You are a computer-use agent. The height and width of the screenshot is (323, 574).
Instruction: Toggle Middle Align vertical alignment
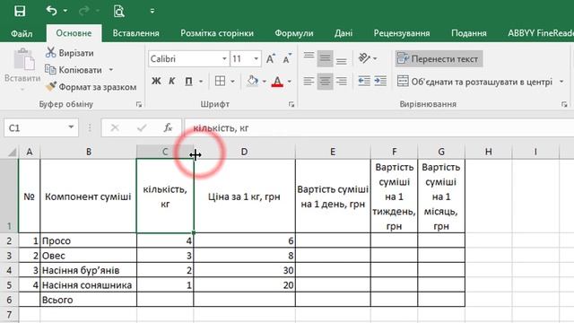point(325,57)
